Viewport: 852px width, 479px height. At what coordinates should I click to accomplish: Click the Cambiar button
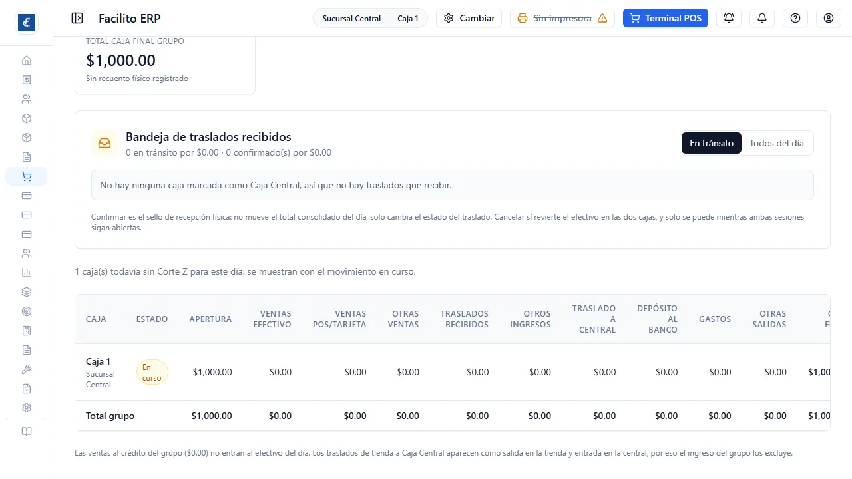[469, 18]
